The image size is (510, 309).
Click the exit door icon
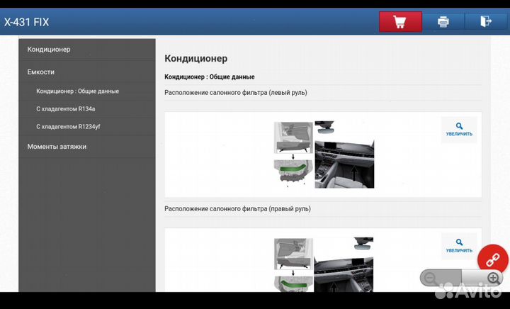click(485, 21)
